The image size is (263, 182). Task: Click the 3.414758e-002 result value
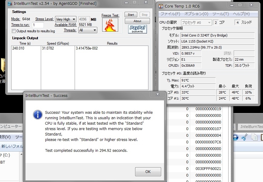tap(87, 48)
